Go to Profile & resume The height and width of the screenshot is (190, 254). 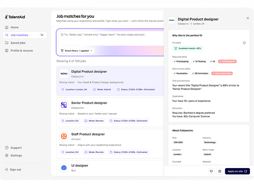coord(21,51)
